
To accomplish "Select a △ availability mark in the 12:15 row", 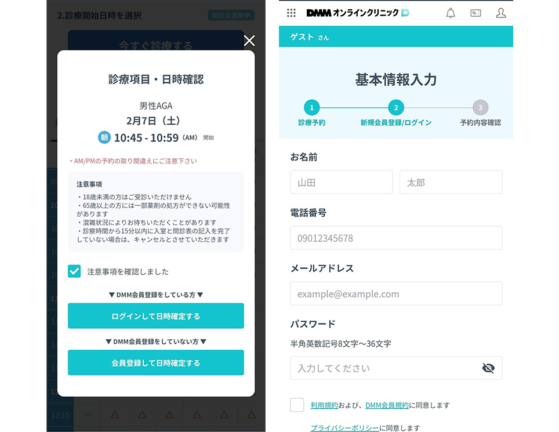I will point(115,414).
